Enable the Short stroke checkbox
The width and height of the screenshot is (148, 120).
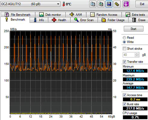(x=124, y=48)
